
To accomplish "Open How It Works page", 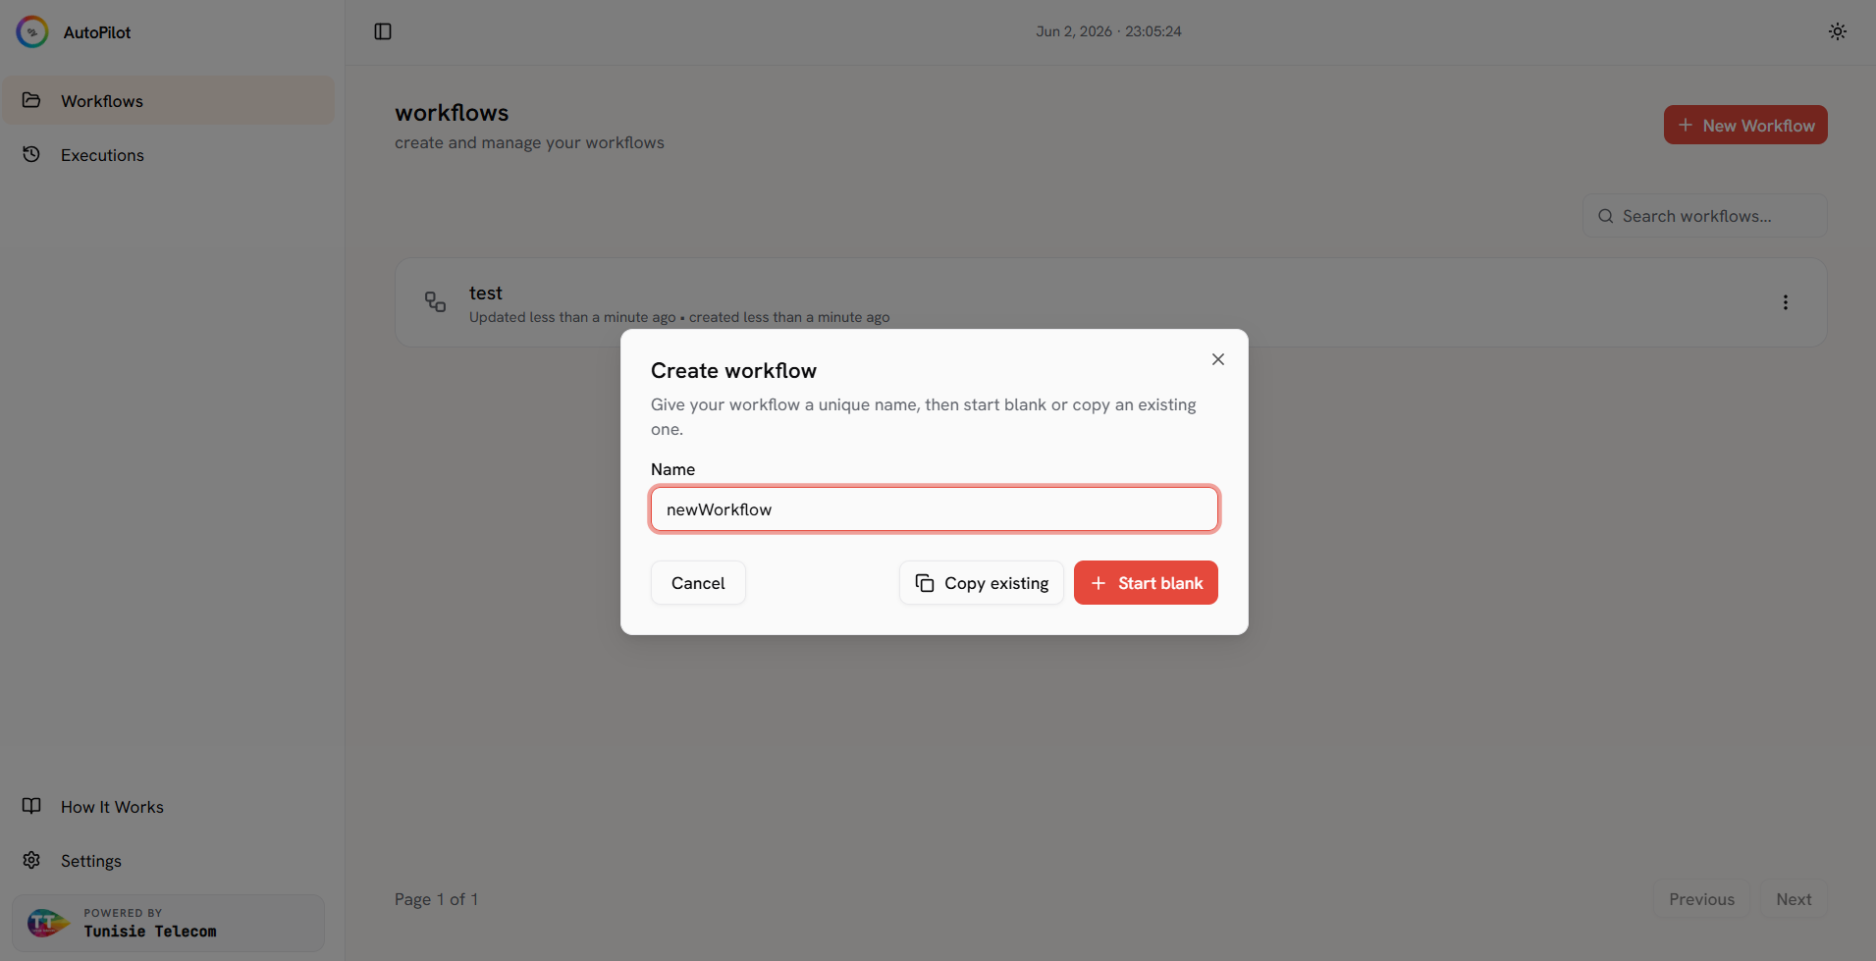I will pyautogui.click(x=168, y=807).
